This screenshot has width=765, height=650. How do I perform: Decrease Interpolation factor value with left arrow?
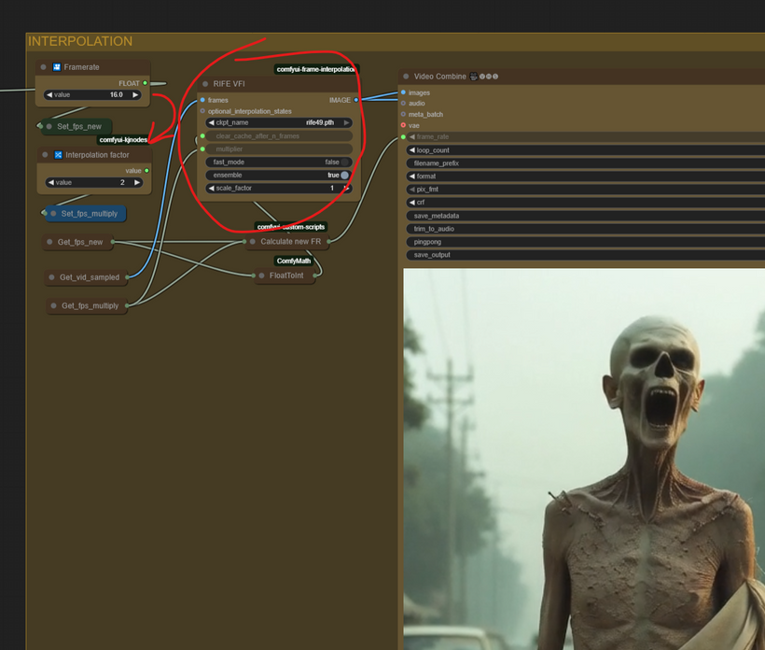[x=51, y=183]
